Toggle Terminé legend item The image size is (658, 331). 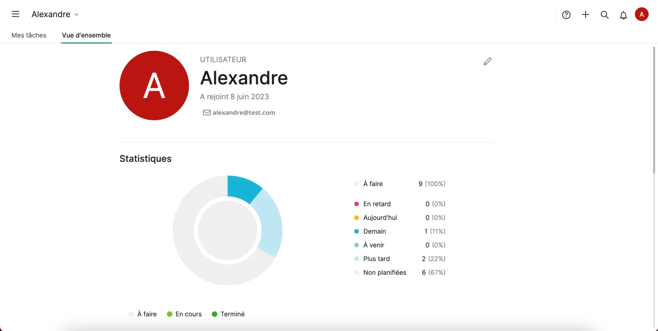pyautogui.click(x=228, y=314)
